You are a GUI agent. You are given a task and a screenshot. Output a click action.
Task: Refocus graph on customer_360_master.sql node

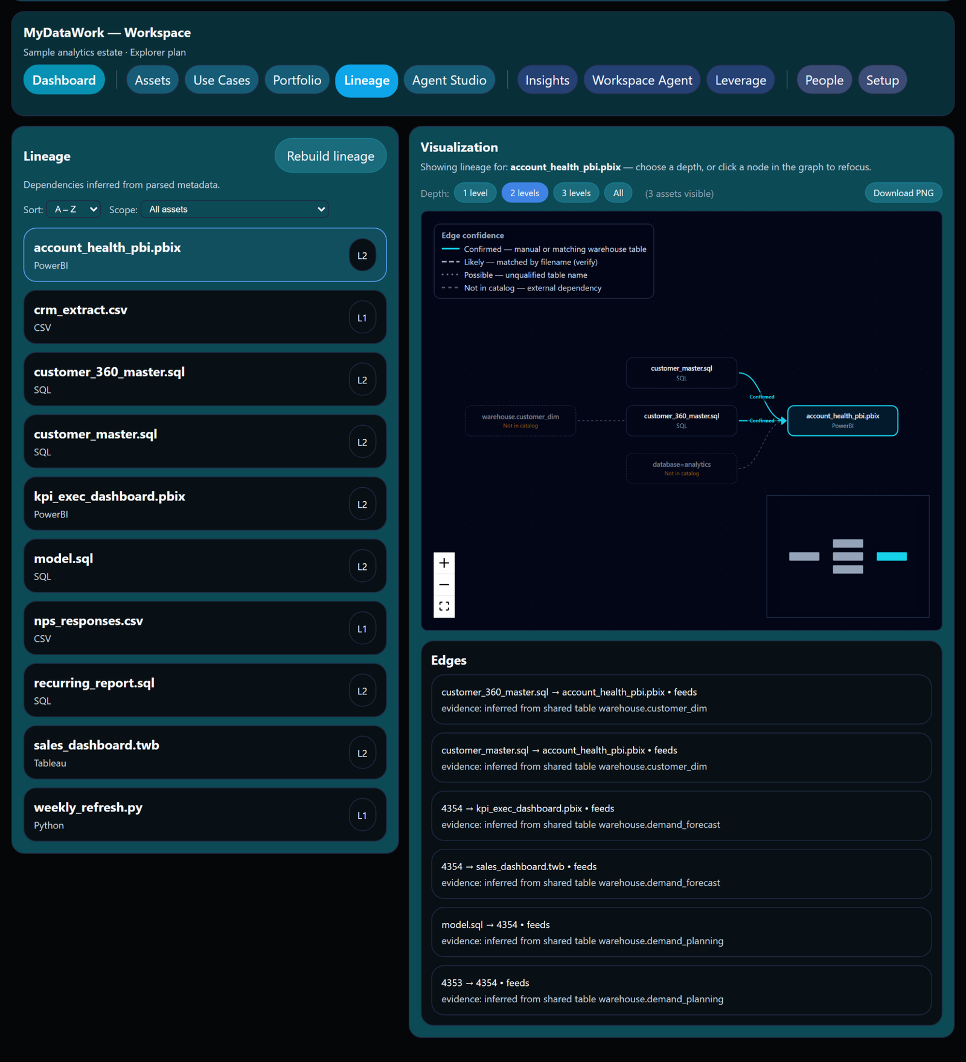tap(681, 420)
